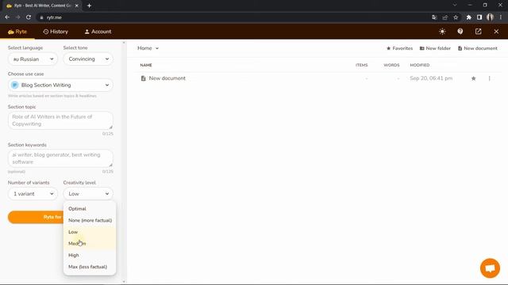Expand the Home folder dropdown
This screenshot has width=508, height=285.
coord(148,48)
